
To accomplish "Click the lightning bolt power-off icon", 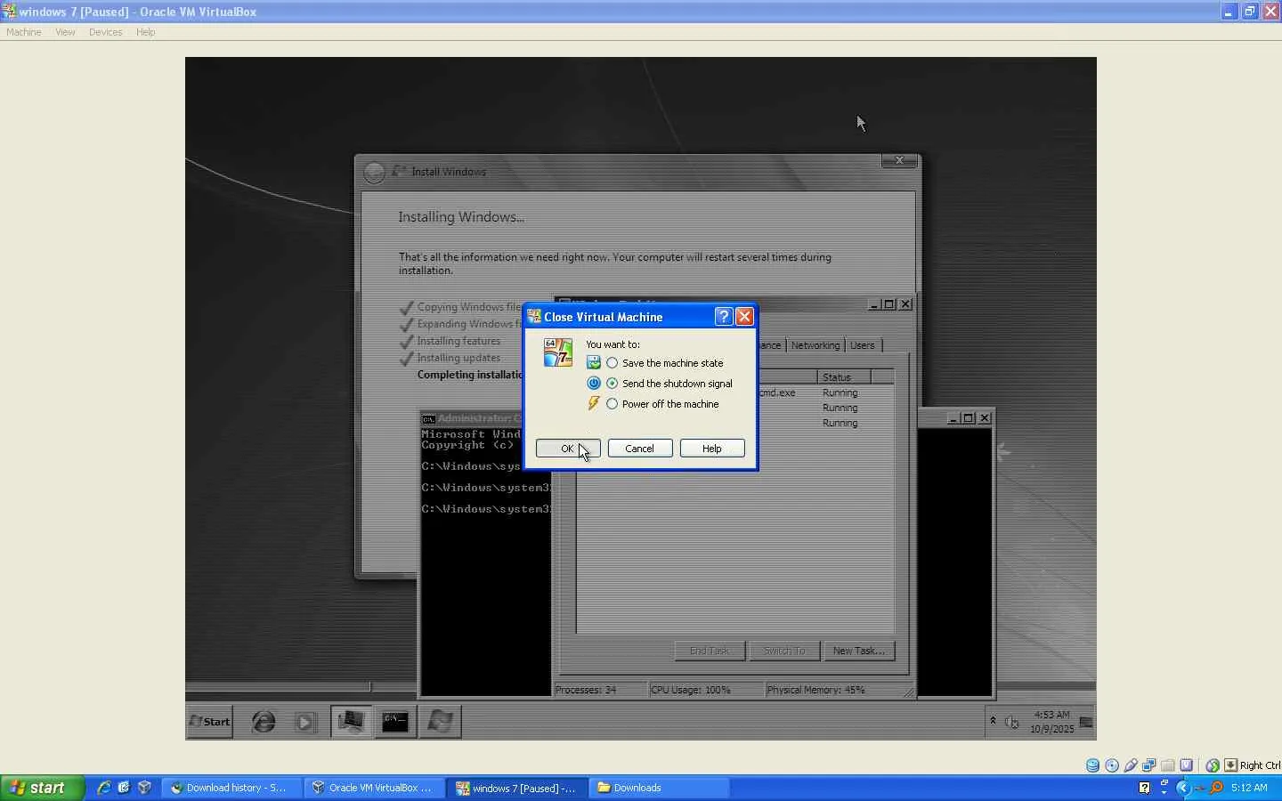I will [x=594, y=404].
